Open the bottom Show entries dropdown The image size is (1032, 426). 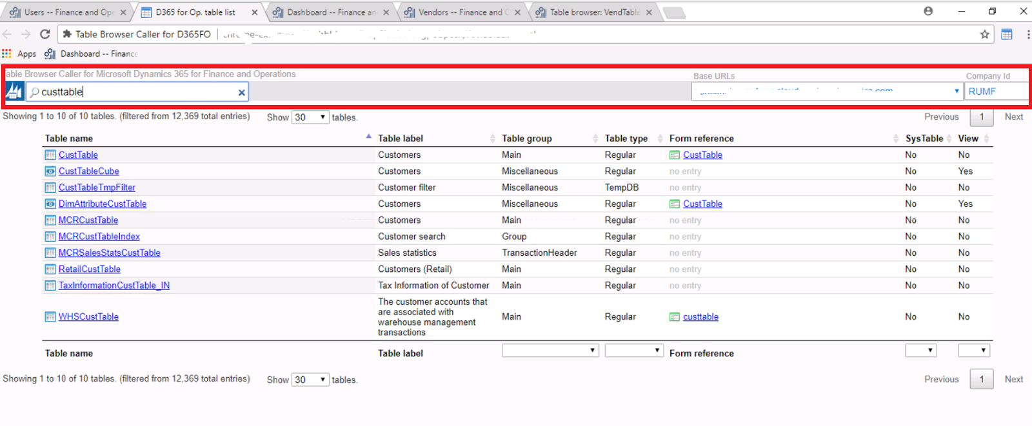coord(310,380)
